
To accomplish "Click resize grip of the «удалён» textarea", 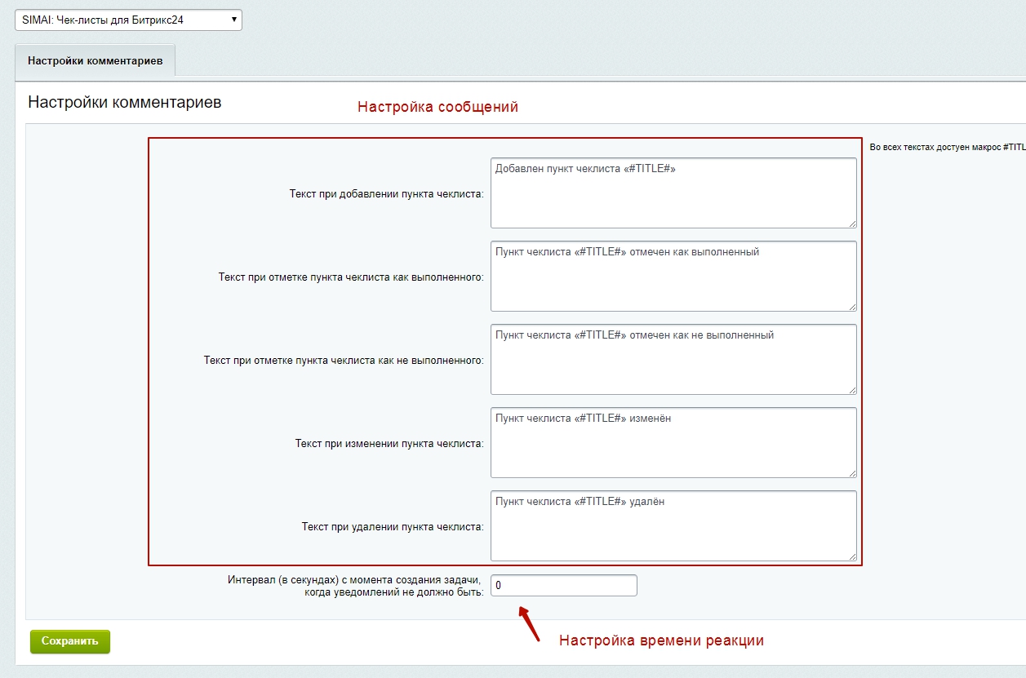I will tap(852, 556).
